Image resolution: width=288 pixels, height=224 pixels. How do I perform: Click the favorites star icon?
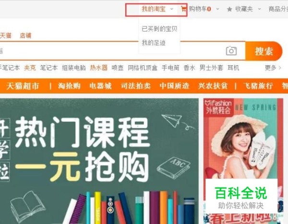tap(229, 9)
